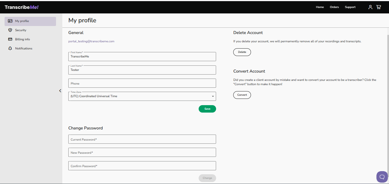
Task: Navigate to Home in the top menu
Action: click(x=320, y=7)
